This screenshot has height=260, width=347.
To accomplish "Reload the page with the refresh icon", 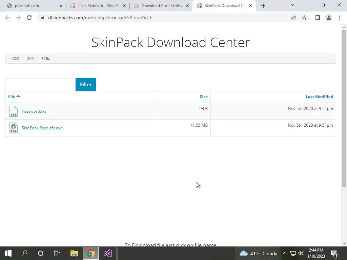I will tap(29, 18).
